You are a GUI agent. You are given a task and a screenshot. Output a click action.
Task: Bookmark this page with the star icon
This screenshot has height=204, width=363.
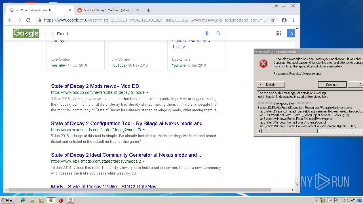point(273,20)
